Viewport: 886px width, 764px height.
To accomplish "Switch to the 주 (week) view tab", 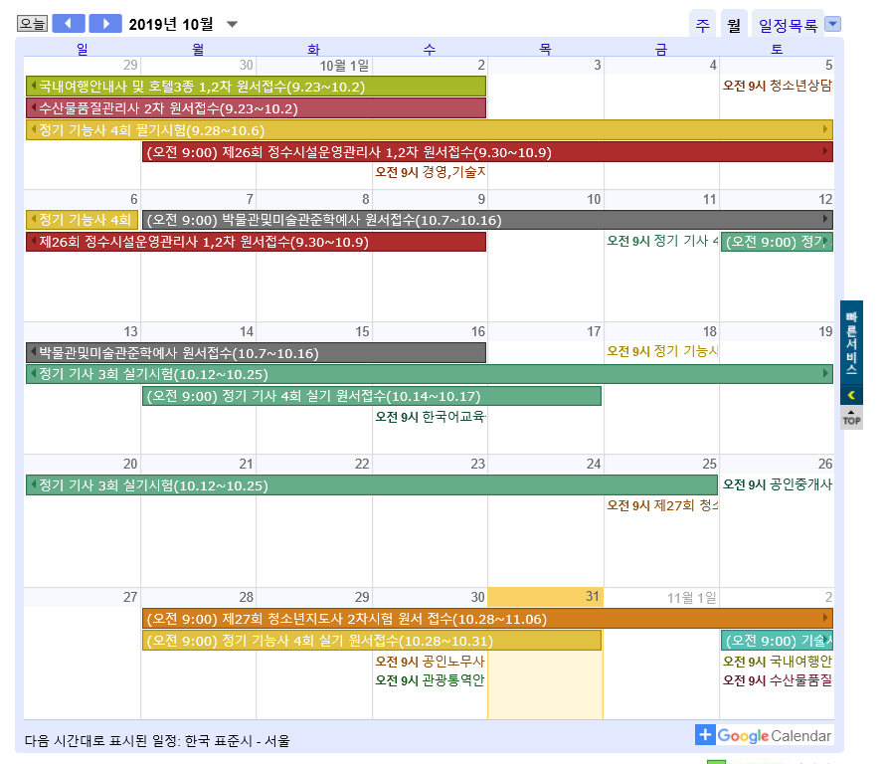I will pos(702,26).
